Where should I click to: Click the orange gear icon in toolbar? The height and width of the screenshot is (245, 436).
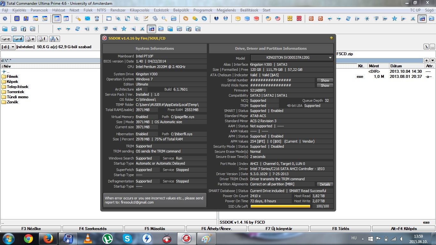tap(185, 19)
